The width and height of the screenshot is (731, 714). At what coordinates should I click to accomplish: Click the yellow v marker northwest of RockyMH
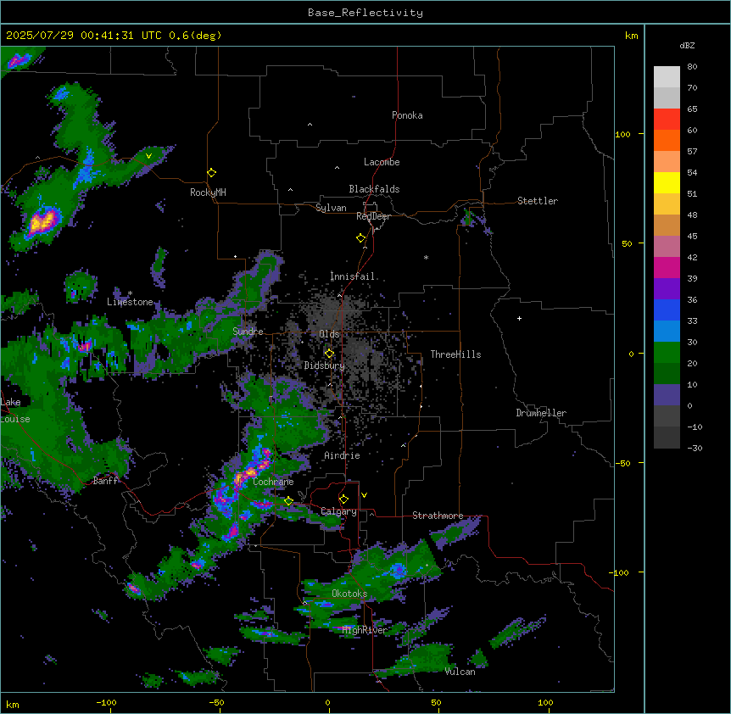[148, 156]
